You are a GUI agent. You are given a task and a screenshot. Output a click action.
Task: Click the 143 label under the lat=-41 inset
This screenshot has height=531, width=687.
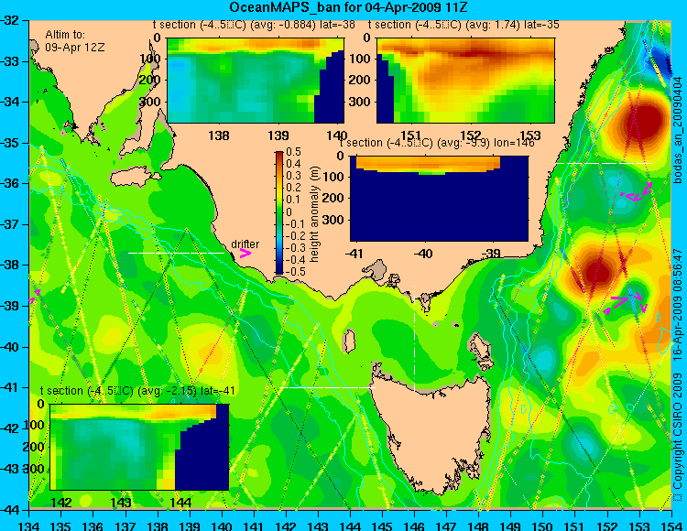(x=121, y=502)
